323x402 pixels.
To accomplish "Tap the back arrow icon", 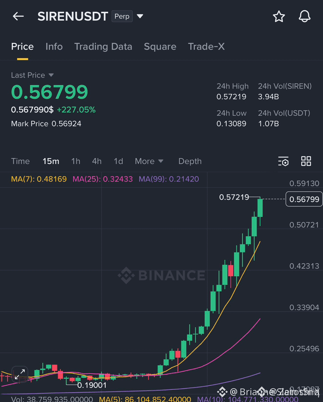I will [18, 16].
